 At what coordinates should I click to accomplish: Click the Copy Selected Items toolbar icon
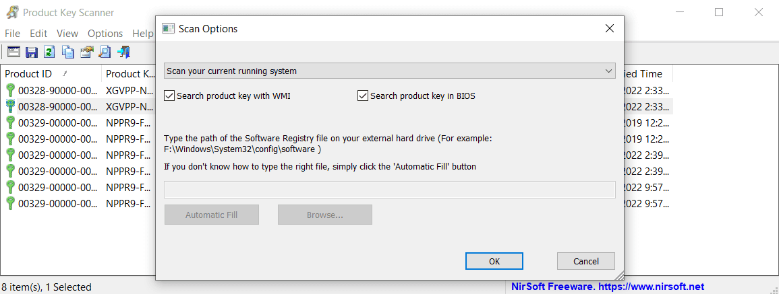click(x=68, y=52)
